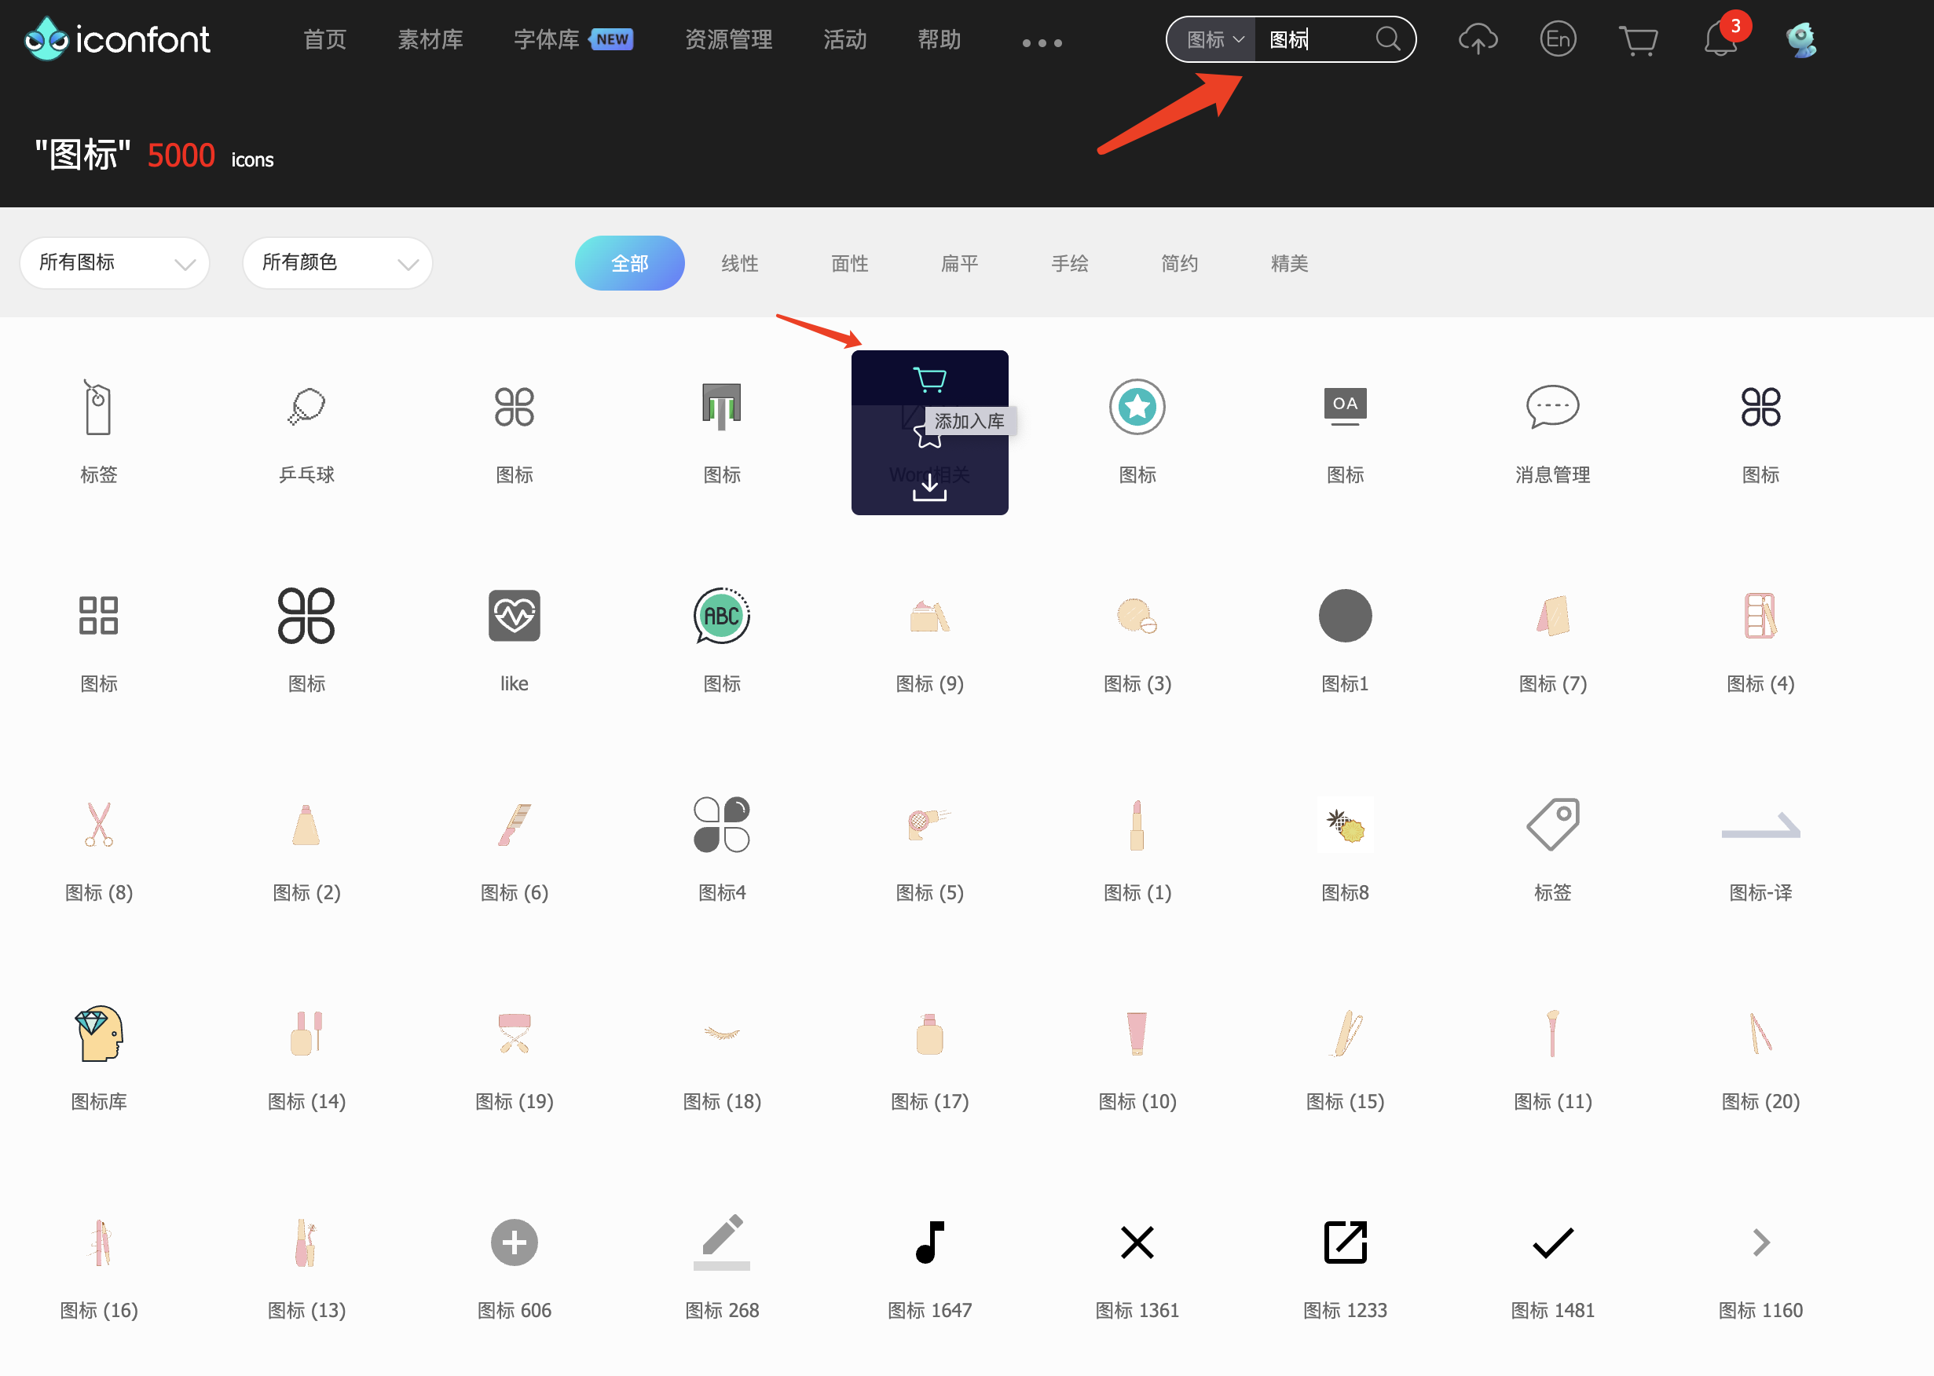Screen dimensions: 1934x1376
Task: Open the 所有颜色 dropdown
Action: coord(336,262)
